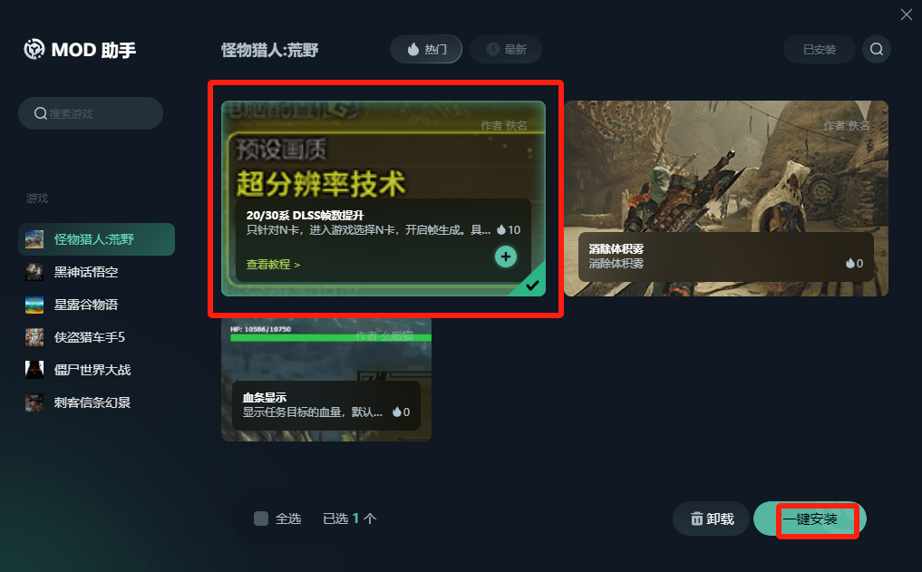Show installed mods via 已安装 button
Image resolution: width=922 pixels, height=572 pixels.
[x=819, y=49]
